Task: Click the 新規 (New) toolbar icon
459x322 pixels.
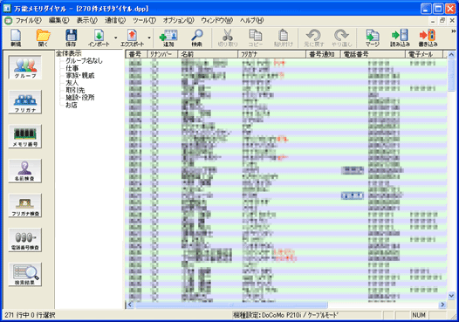Action: [x=16, y=38]
